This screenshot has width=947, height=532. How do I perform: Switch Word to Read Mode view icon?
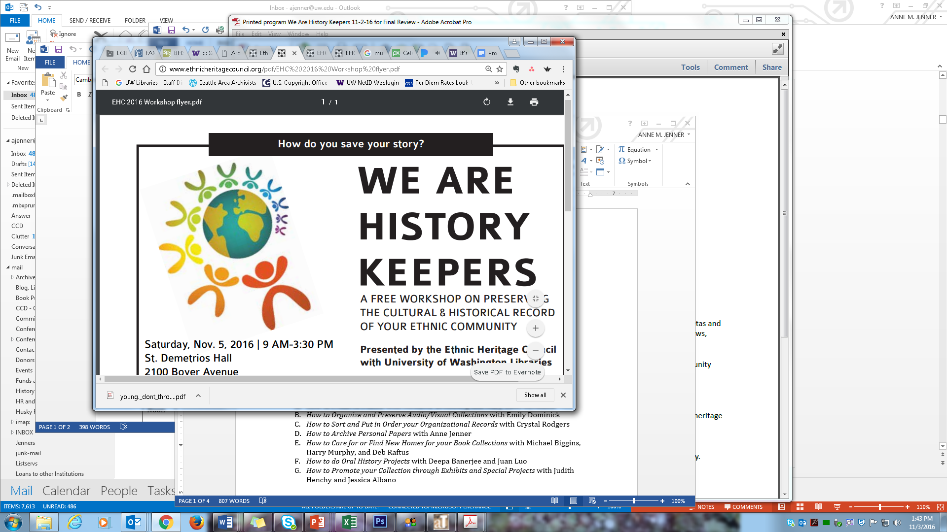pyautogui.click(x=554, y=501)
